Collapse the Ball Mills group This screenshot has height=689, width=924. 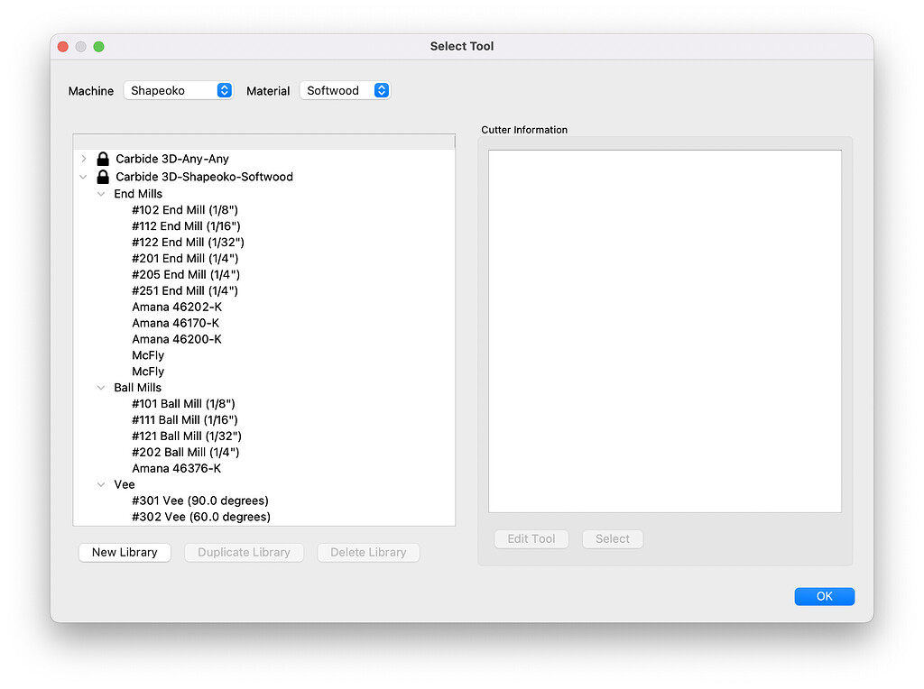pos(101,388)
